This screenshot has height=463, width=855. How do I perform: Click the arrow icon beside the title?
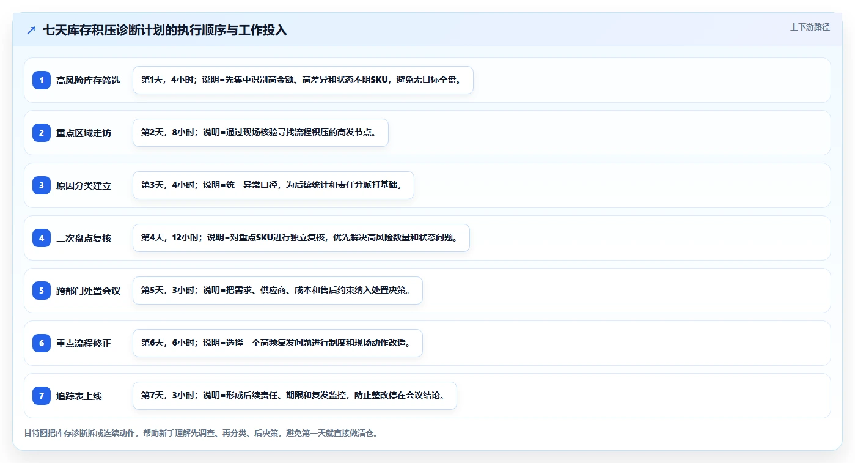31,31
